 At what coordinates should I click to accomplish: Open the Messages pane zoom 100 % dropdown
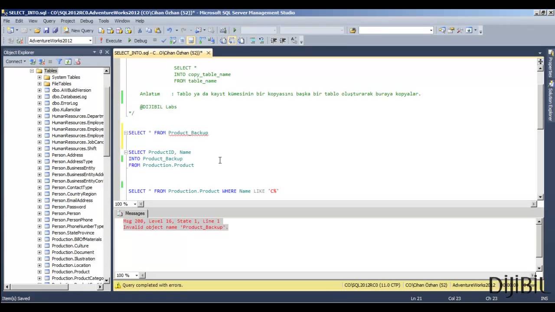click(136, 275)
